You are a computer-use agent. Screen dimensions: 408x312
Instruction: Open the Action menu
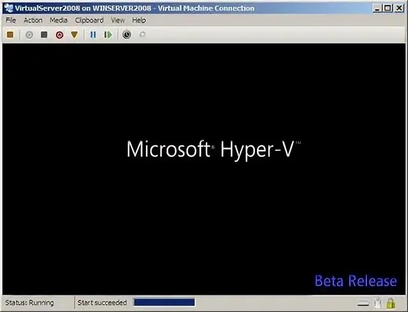click(x=33, y=20)
